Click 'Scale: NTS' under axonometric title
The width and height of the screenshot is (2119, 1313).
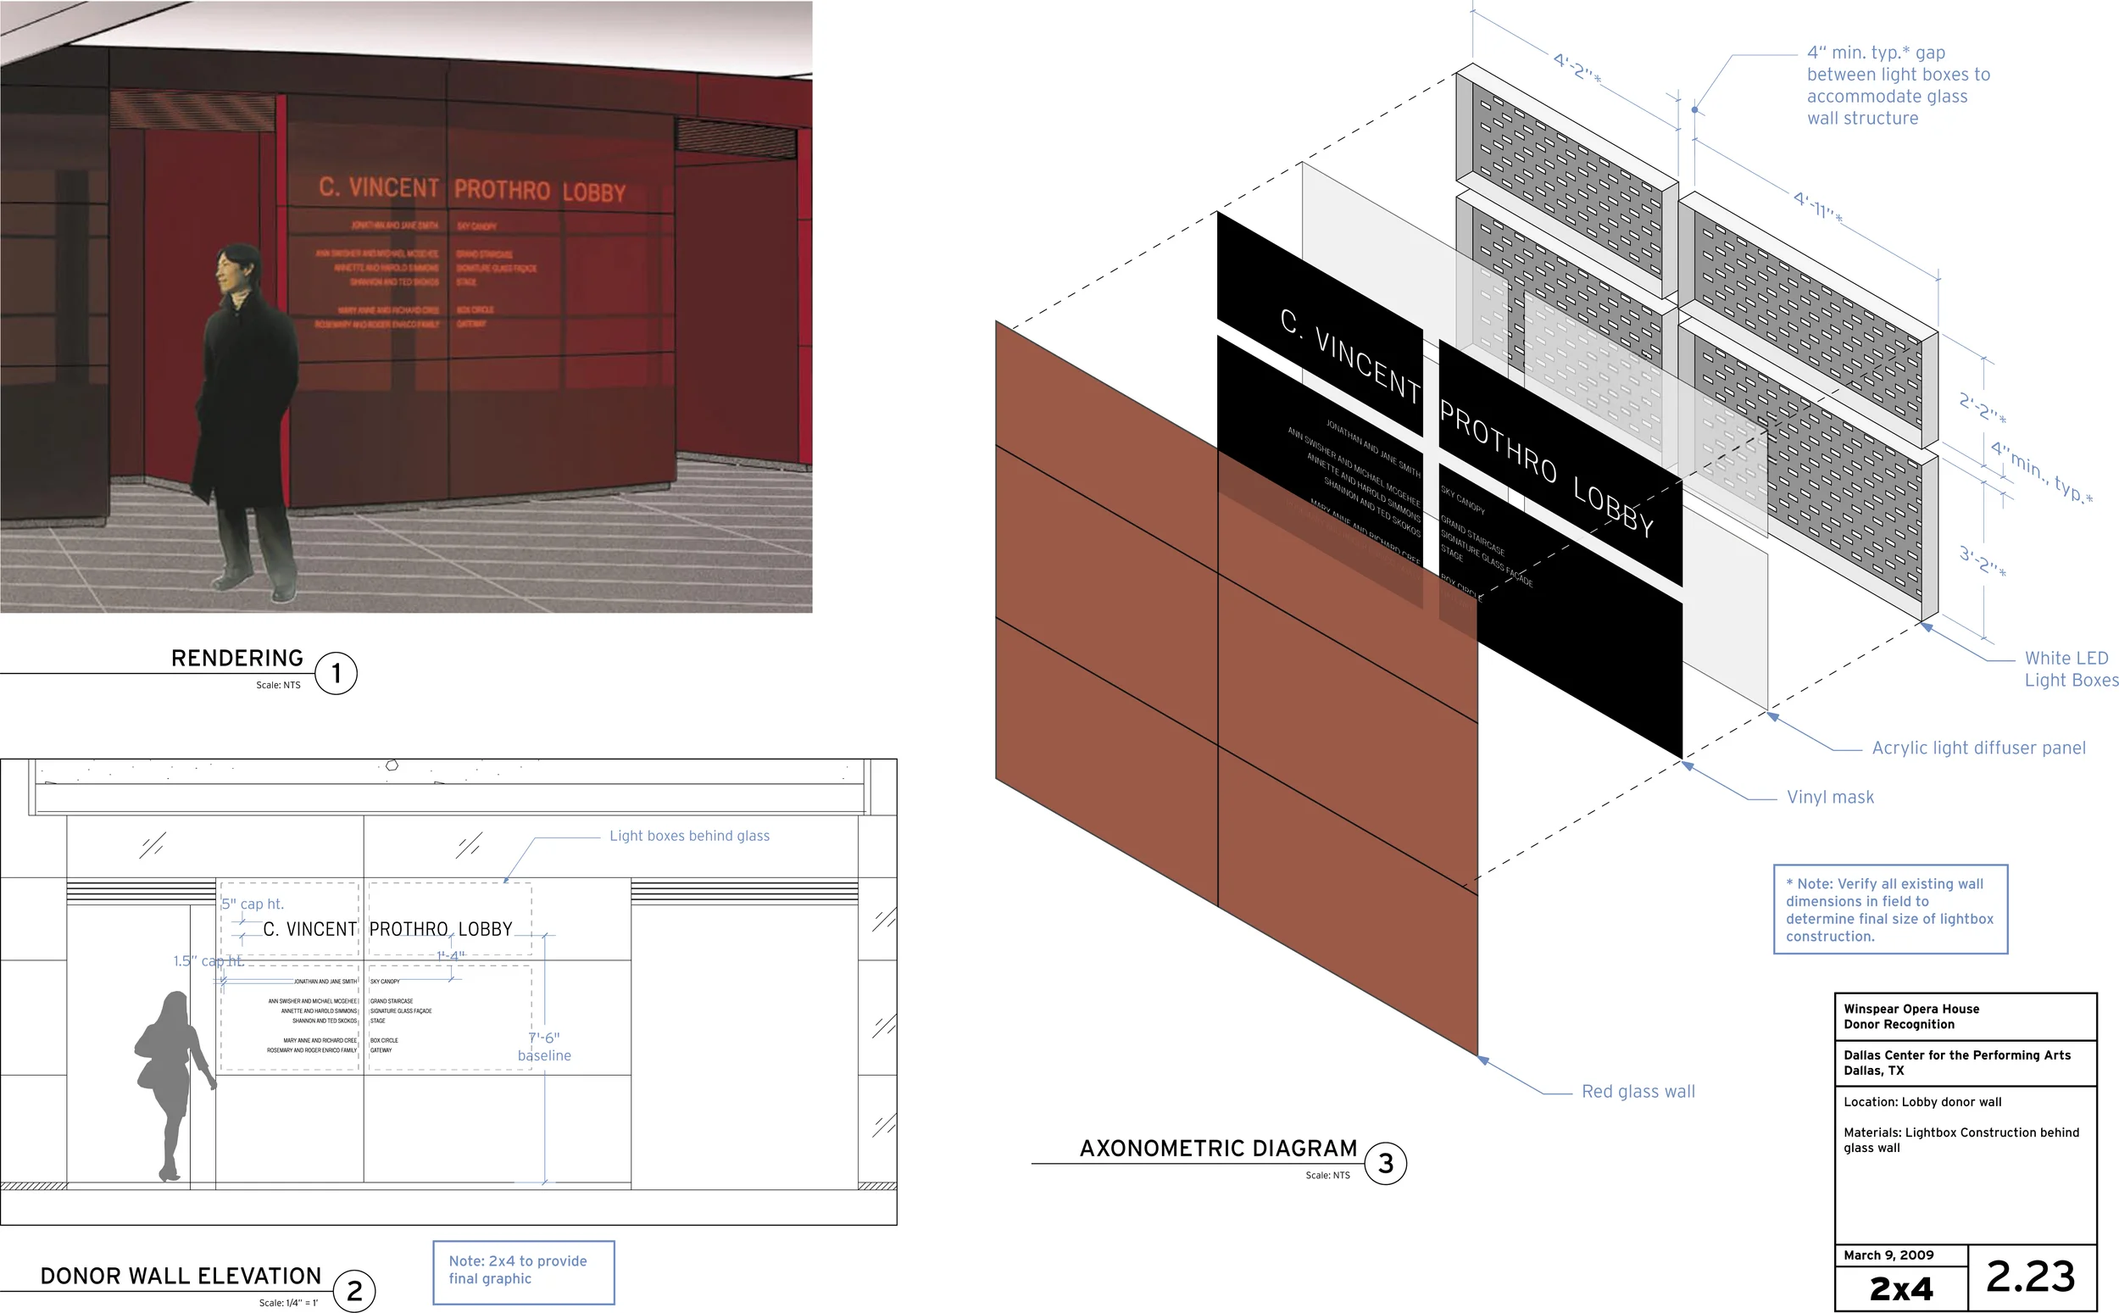pyautogui.click(x=1327, y=1175)
